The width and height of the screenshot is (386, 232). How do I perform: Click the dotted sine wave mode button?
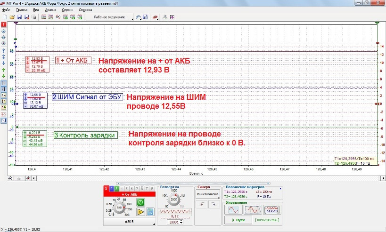[x=253, y=210]
